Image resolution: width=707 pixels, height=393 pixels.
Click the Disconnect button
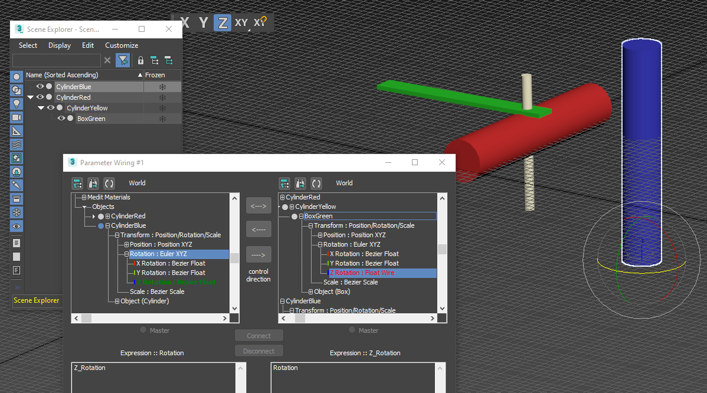pyautogui.click(x=258, y=350)
